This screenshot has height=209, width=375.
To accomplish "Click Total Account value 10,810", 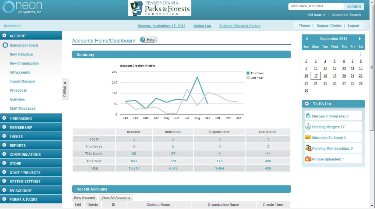I will pyautogui.click(x=134, y=169).
